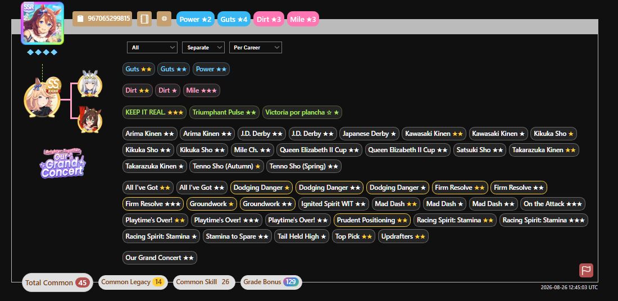Open the notebook icon button
The image size is (618, 301).
[x=144, y=19]
